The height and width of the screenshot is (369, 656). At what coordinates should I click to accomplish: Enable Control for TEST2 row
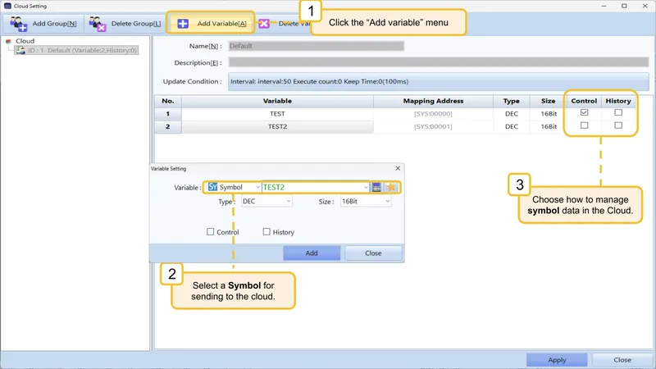point(584,125)
